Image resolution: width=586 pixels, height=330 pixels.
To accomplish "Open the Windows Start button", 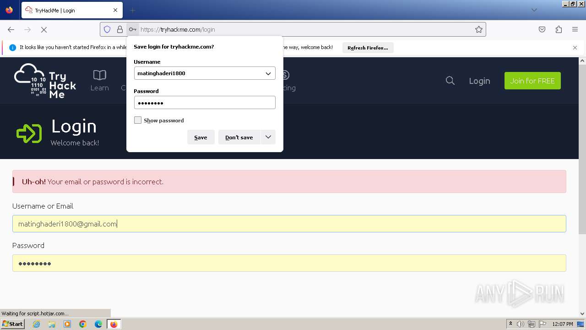I will click(x=12, y=324).
